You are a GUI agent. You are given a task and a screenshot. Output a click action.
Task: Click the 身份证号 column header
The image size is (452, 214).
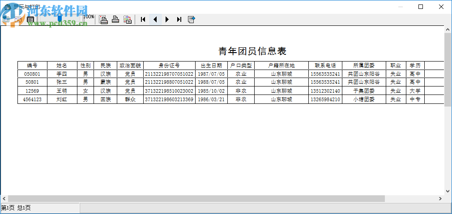click(x=169, y=65)
